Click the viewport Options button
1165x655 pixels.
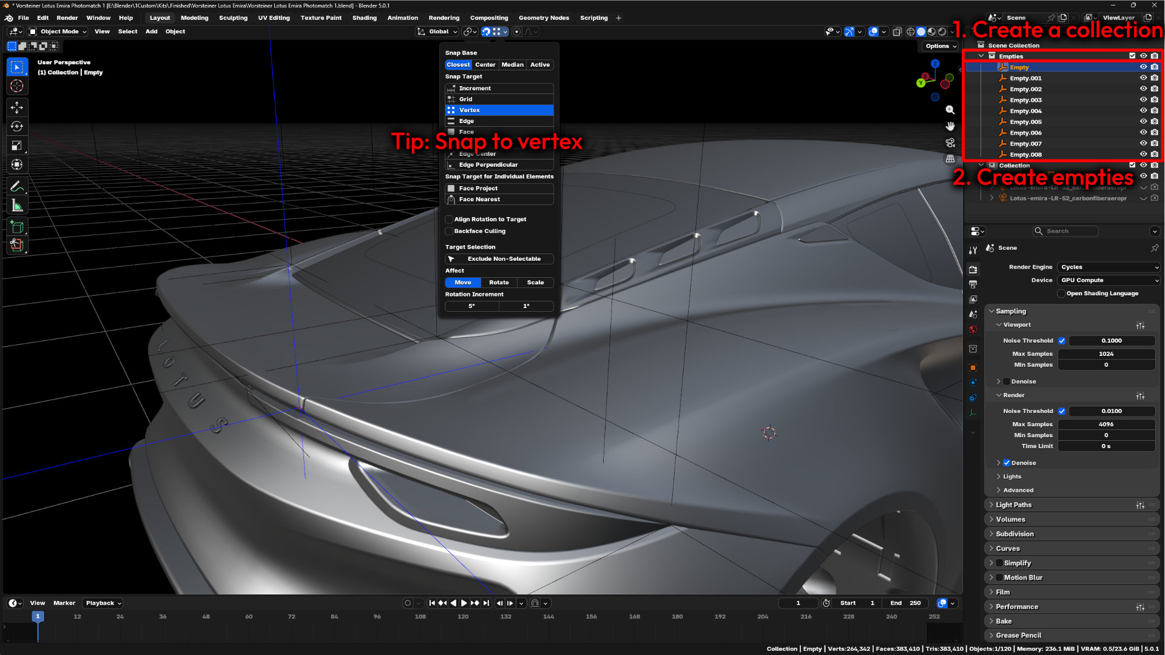click(941, 46)
